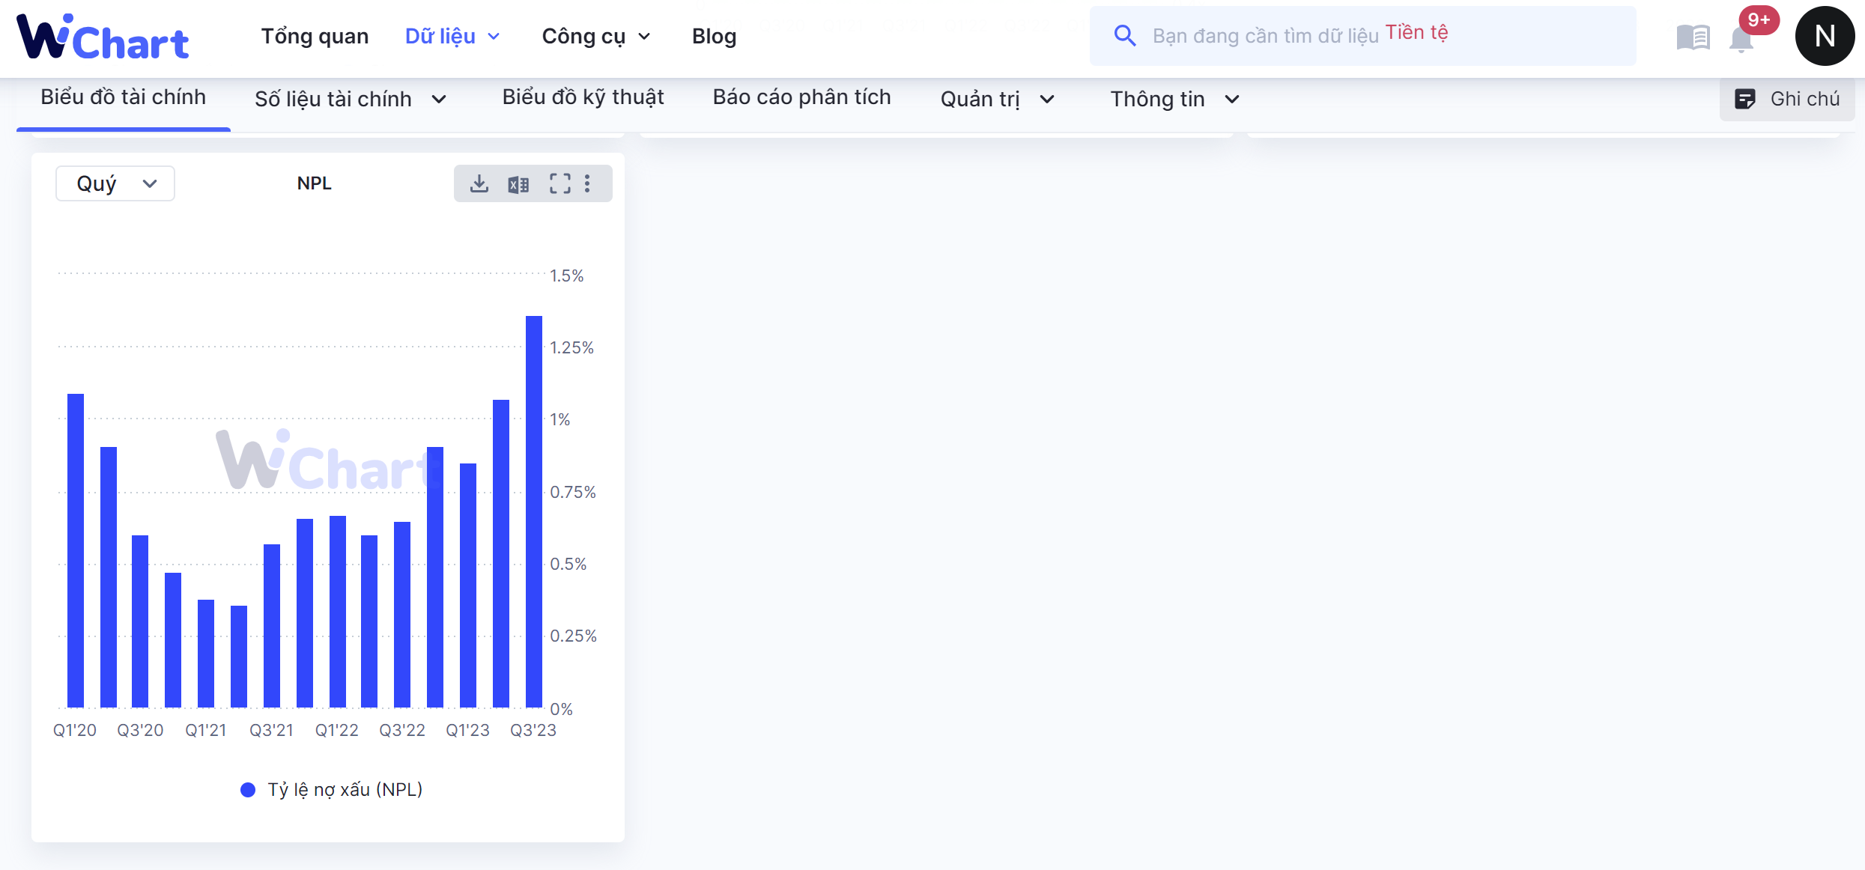Select the Biểu đồ tài chính tab
Viewport: 1865px width, 870px height.
point(123,97)
